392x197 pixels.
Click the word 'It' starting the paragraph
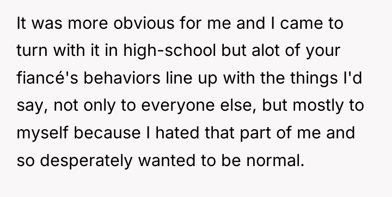(x=21, y=23)
